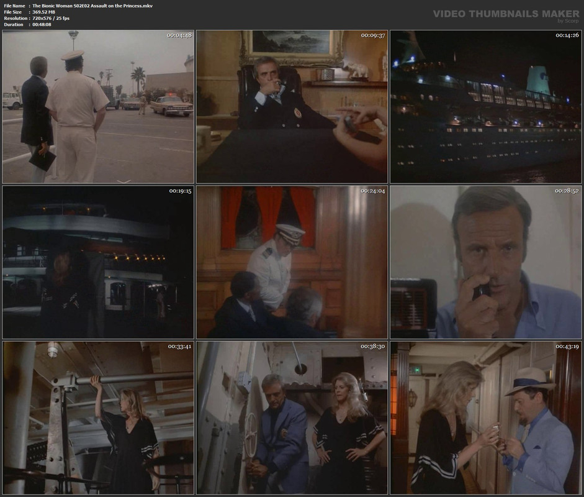Click the 'Duration' label
The image size is (584, 497).
14,25
